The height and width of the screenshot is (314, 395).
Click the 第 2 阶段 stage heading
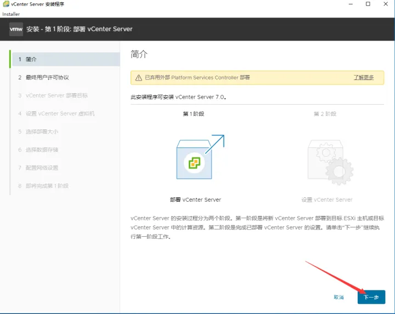325,114
